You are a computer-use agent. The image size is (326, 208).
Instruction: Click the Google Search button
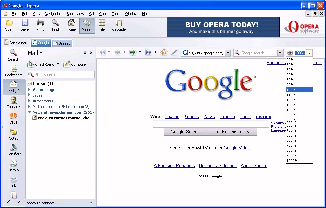point(185,132)
